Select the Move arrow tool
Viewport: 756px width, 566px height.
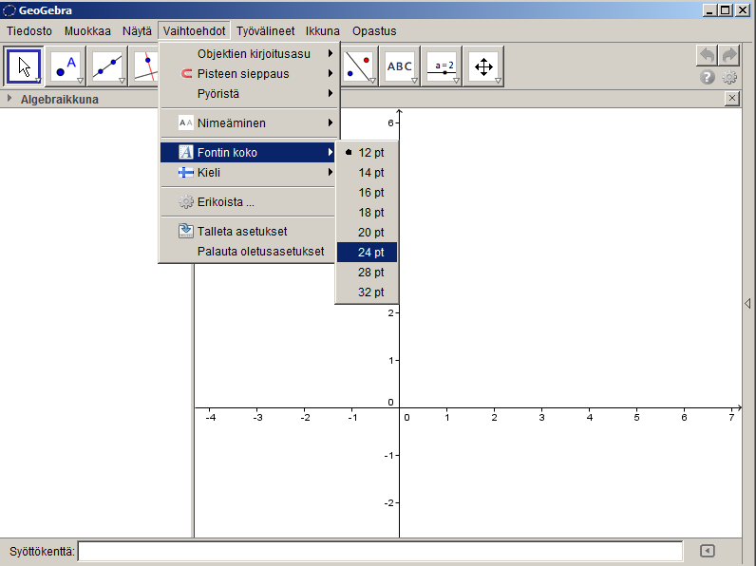24,66
